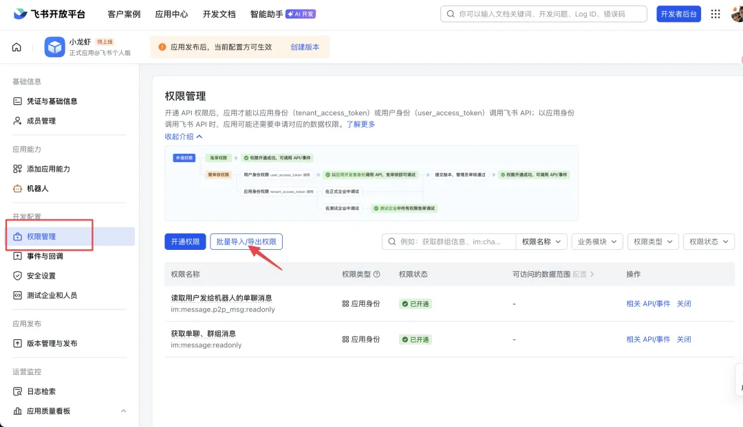Collapse the intro via 收起介绍
The width and height of the screenshot is (743, 427).
pos(184,137)
